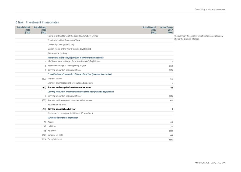Click the 36 Liabilities value for 2017
The height and width of the screenshot is (172, 241).
(x=171, y=127)
